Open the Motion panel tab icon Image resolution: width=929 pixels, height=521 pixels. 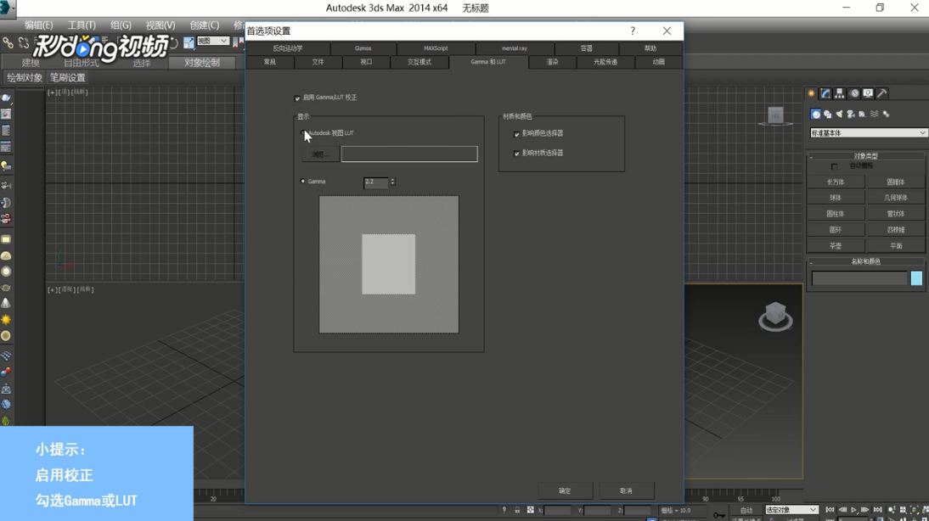click(x=854, y=93)
